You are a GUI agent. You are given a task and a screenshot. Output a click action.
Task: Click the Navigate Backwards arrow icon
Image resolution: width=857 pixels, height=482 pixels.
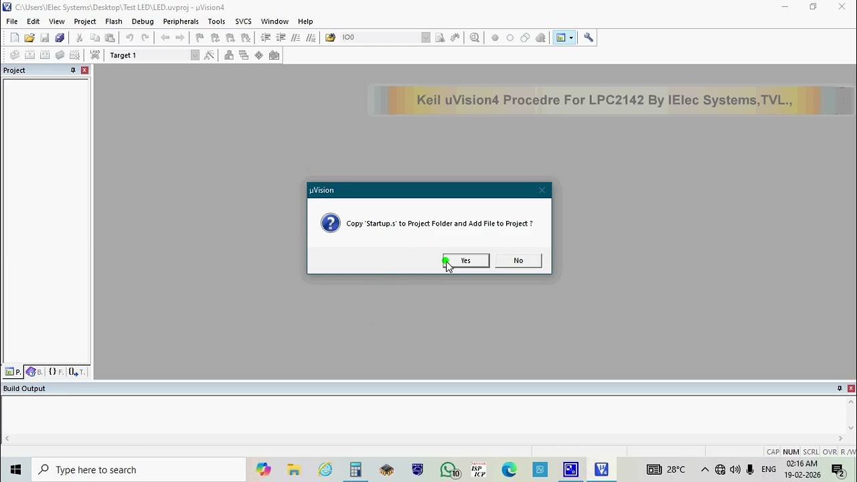(x=165, y=37)
